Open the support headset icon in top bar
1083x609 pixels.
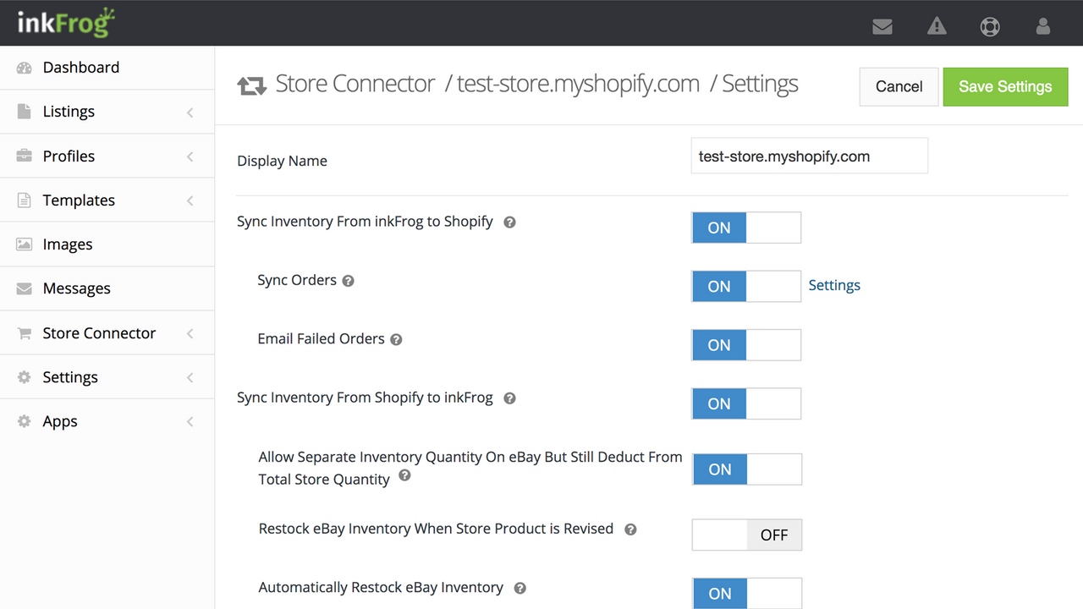pos(990,26)
